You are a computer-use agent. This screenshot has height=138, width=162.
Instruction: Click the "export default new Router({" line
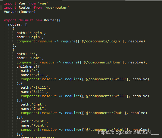click(x=32, y=20)
